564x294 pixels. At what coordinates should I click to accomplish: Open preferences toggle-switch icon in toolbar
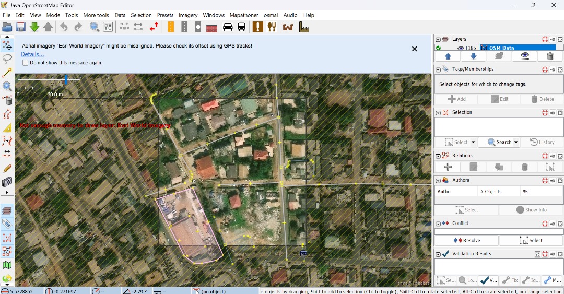108,27
